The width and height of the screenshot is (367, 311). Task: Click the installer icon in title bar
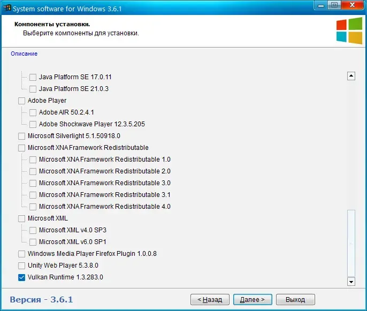point(7,7)
